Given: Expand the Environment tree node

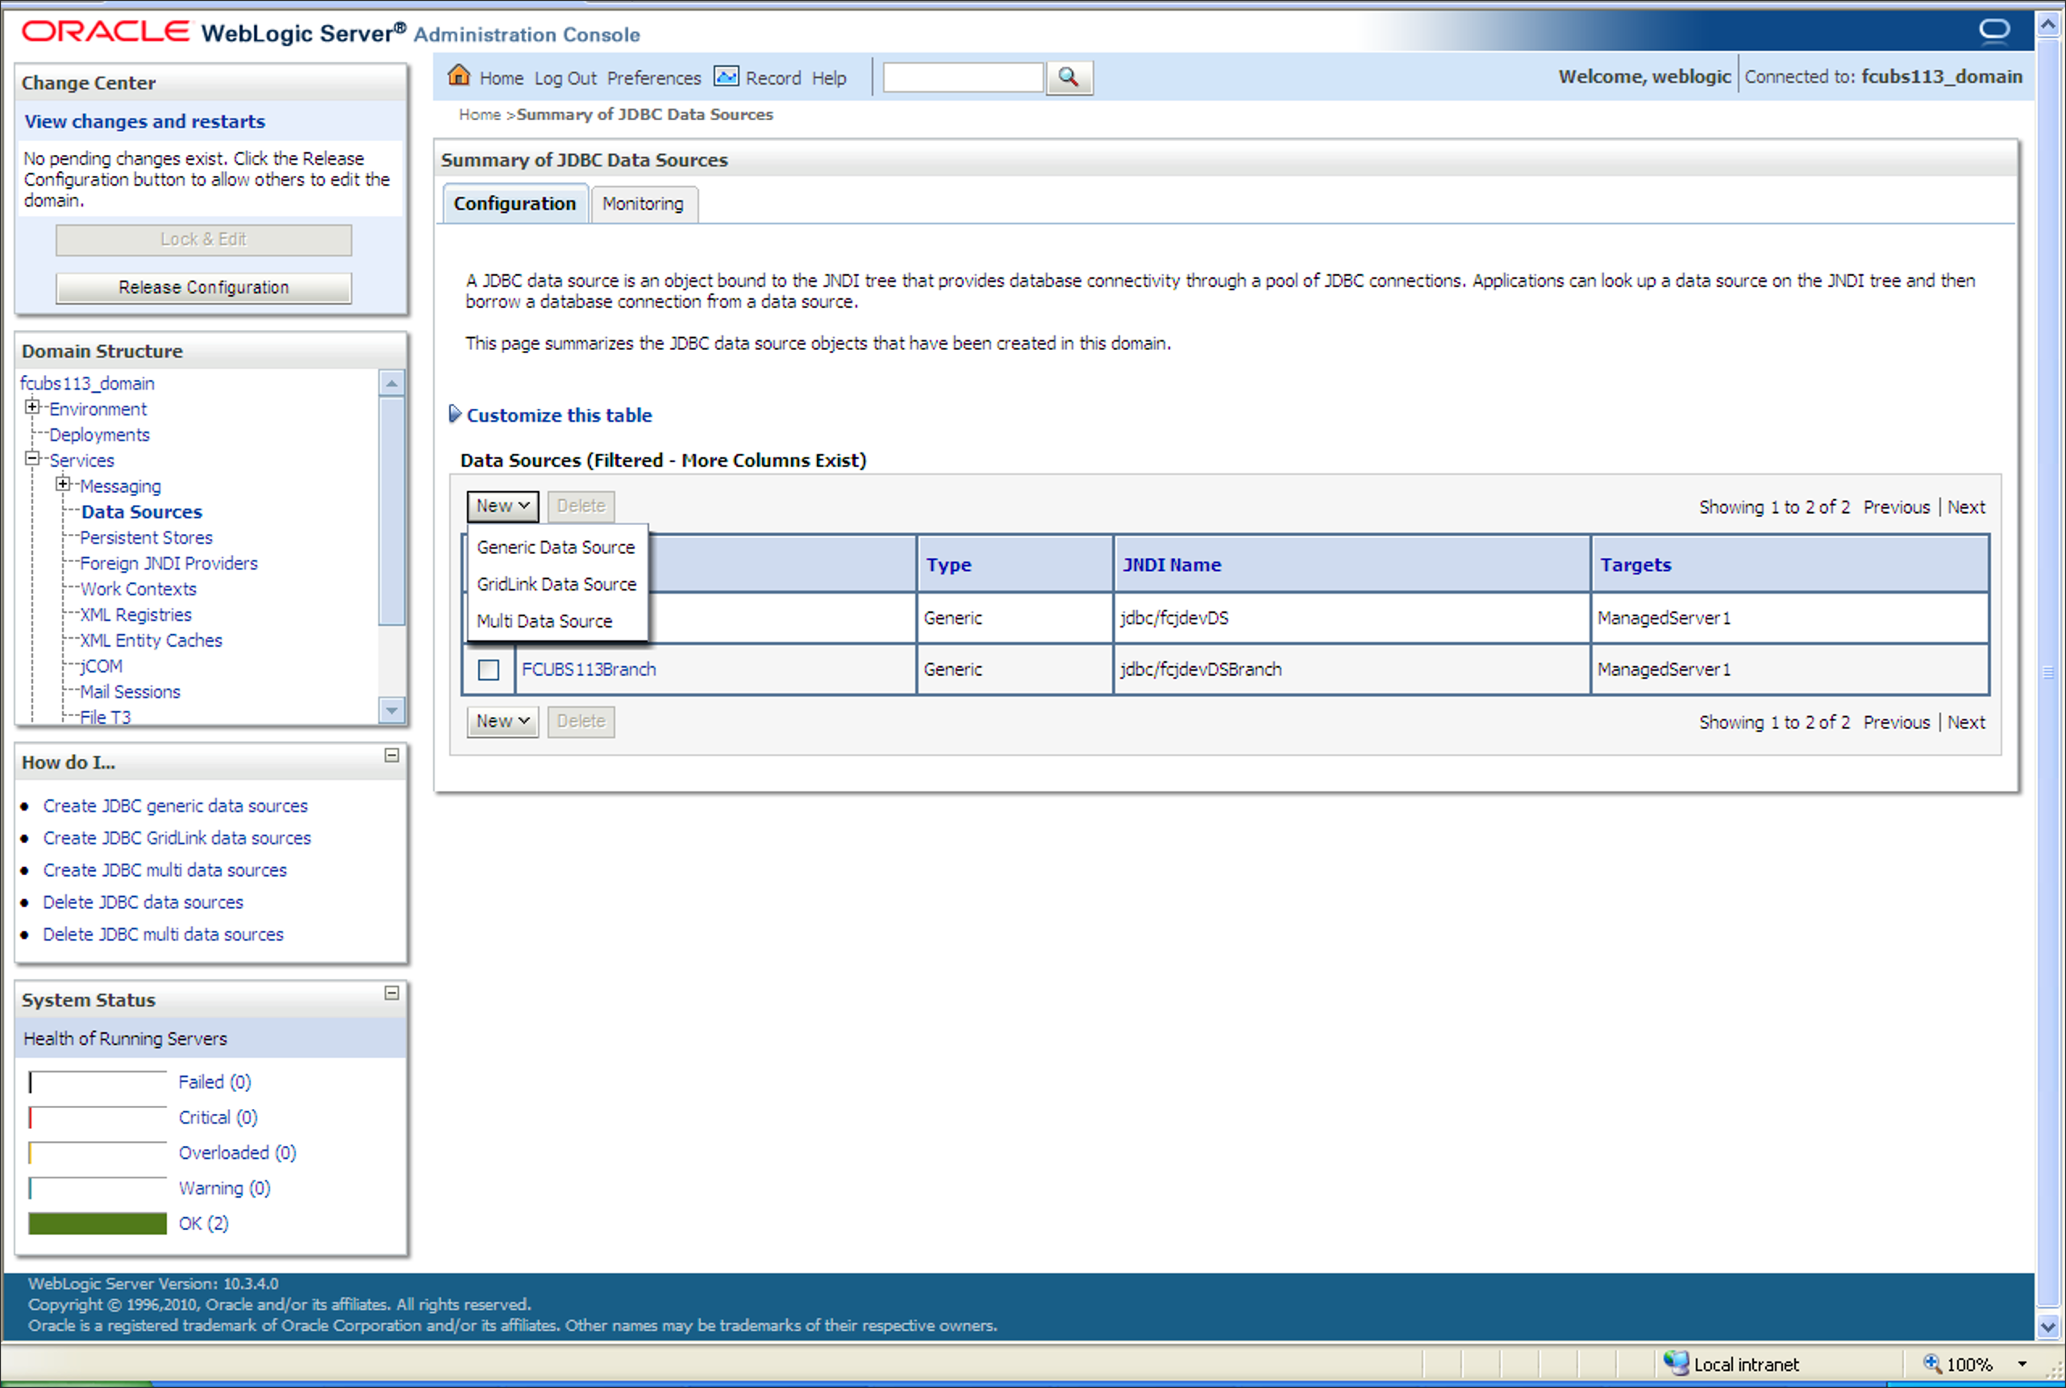Looking at the screenshot, I should pos(33,407).
